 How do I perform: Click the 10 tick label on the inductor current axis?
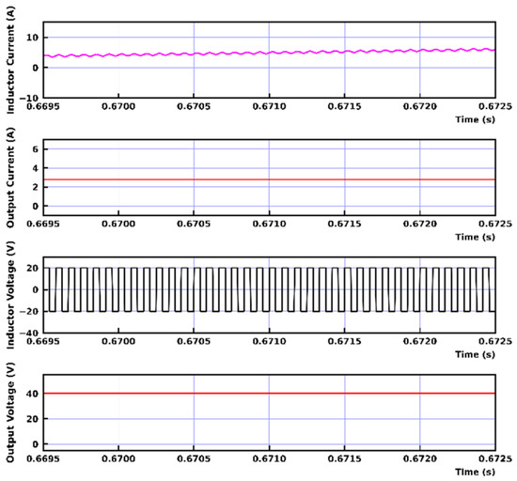(x=33, y=38)
